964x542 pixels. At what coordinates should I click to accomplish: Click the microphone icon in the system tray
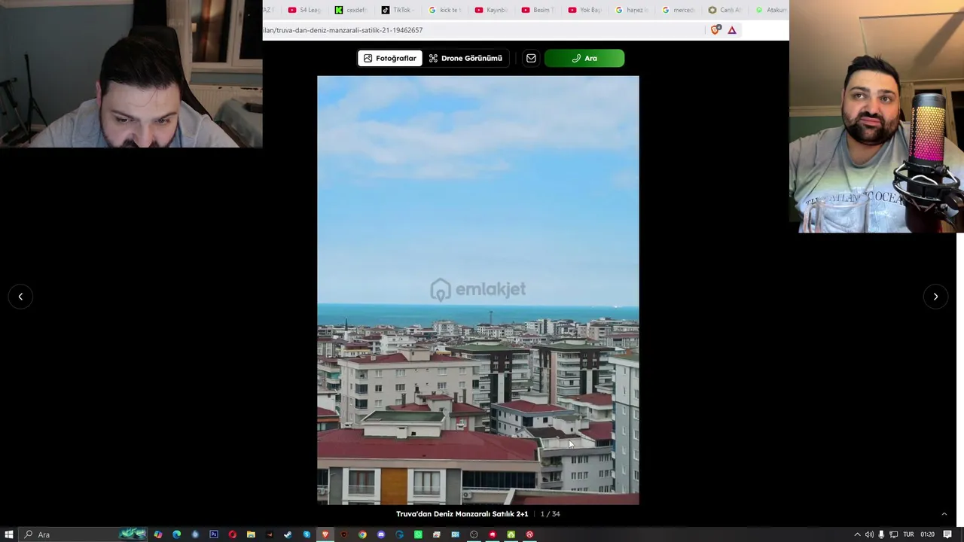[x=881, y=534]
